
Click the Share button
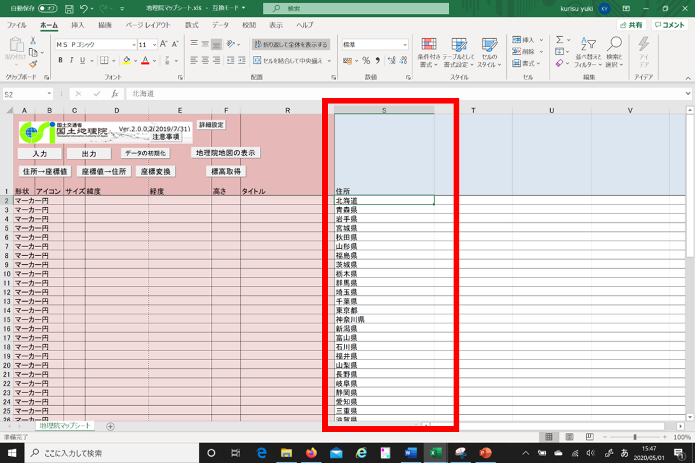pos(631,25)
